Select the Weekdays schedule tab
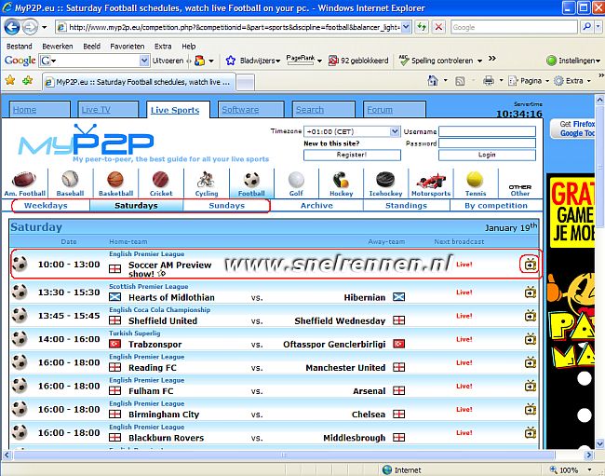 pyautogui.click(x=46, y=205)
